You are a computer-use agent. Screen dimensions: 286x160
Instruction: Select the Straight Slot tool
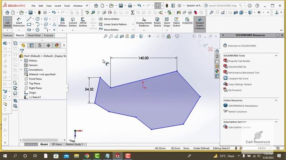pyautogui.click(x=29, y=30)
